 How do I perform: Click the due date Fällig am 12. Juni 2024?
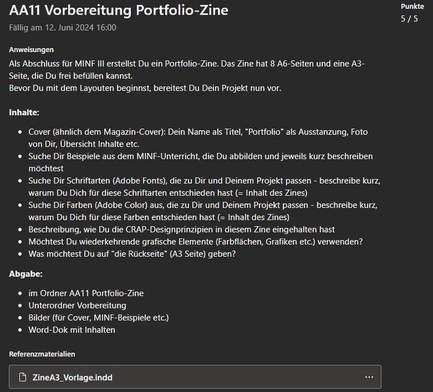click(x=63, y=27)
